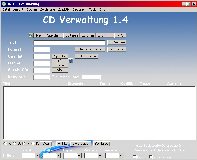Open the Qualität filter dropdown
197x160 pixels.
pos(58,156)
